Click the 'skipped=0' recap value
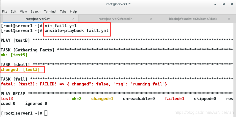This screenshot has width=236, height=117. (x=205, y=99)
